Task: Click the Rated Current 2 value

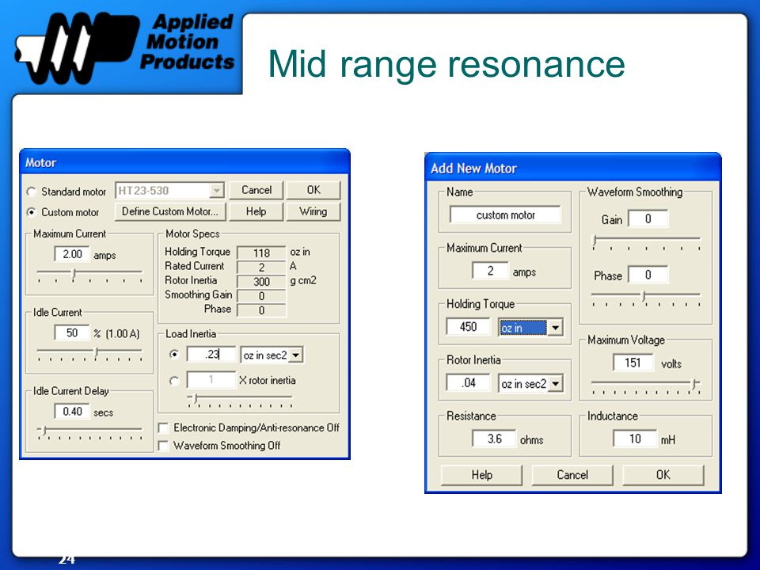Action: (x=262, y=267)
